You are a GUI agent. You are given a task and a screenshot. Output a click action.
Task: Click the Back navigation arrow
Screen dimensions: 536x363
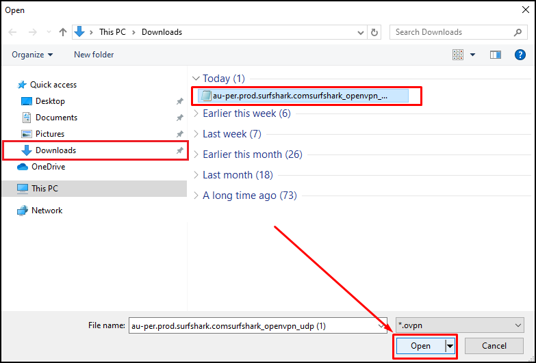tap(14, 32)
